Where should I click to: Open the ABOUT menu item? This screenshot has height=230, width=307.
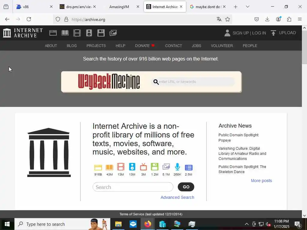[51, 46]
